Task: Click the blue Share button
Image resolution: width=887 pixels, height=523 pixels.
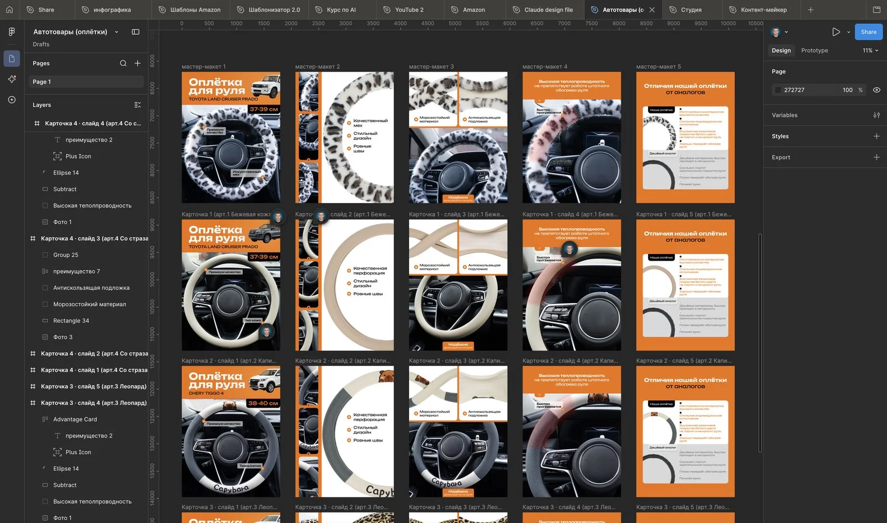Action: (x=869, y=32)
